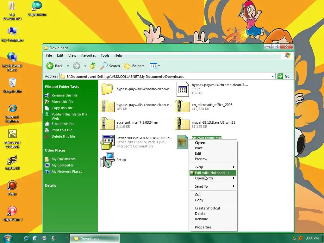Choose Open in the context menu
The width and height of the screenshot is (324, 243).
tap(213, 143)
